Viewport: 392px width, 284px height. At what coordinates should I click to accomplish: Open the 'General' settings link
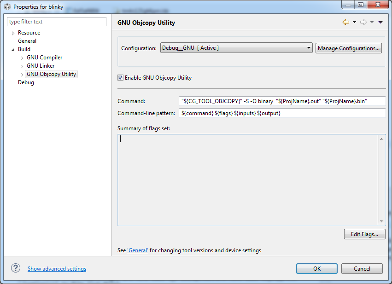point(138,250)
